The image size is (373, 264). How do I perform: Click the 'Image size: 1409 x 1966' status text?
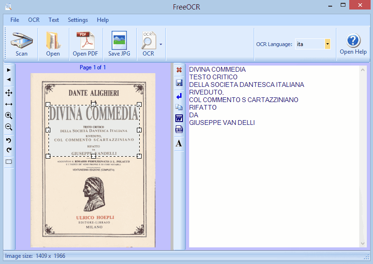(35, 256)
